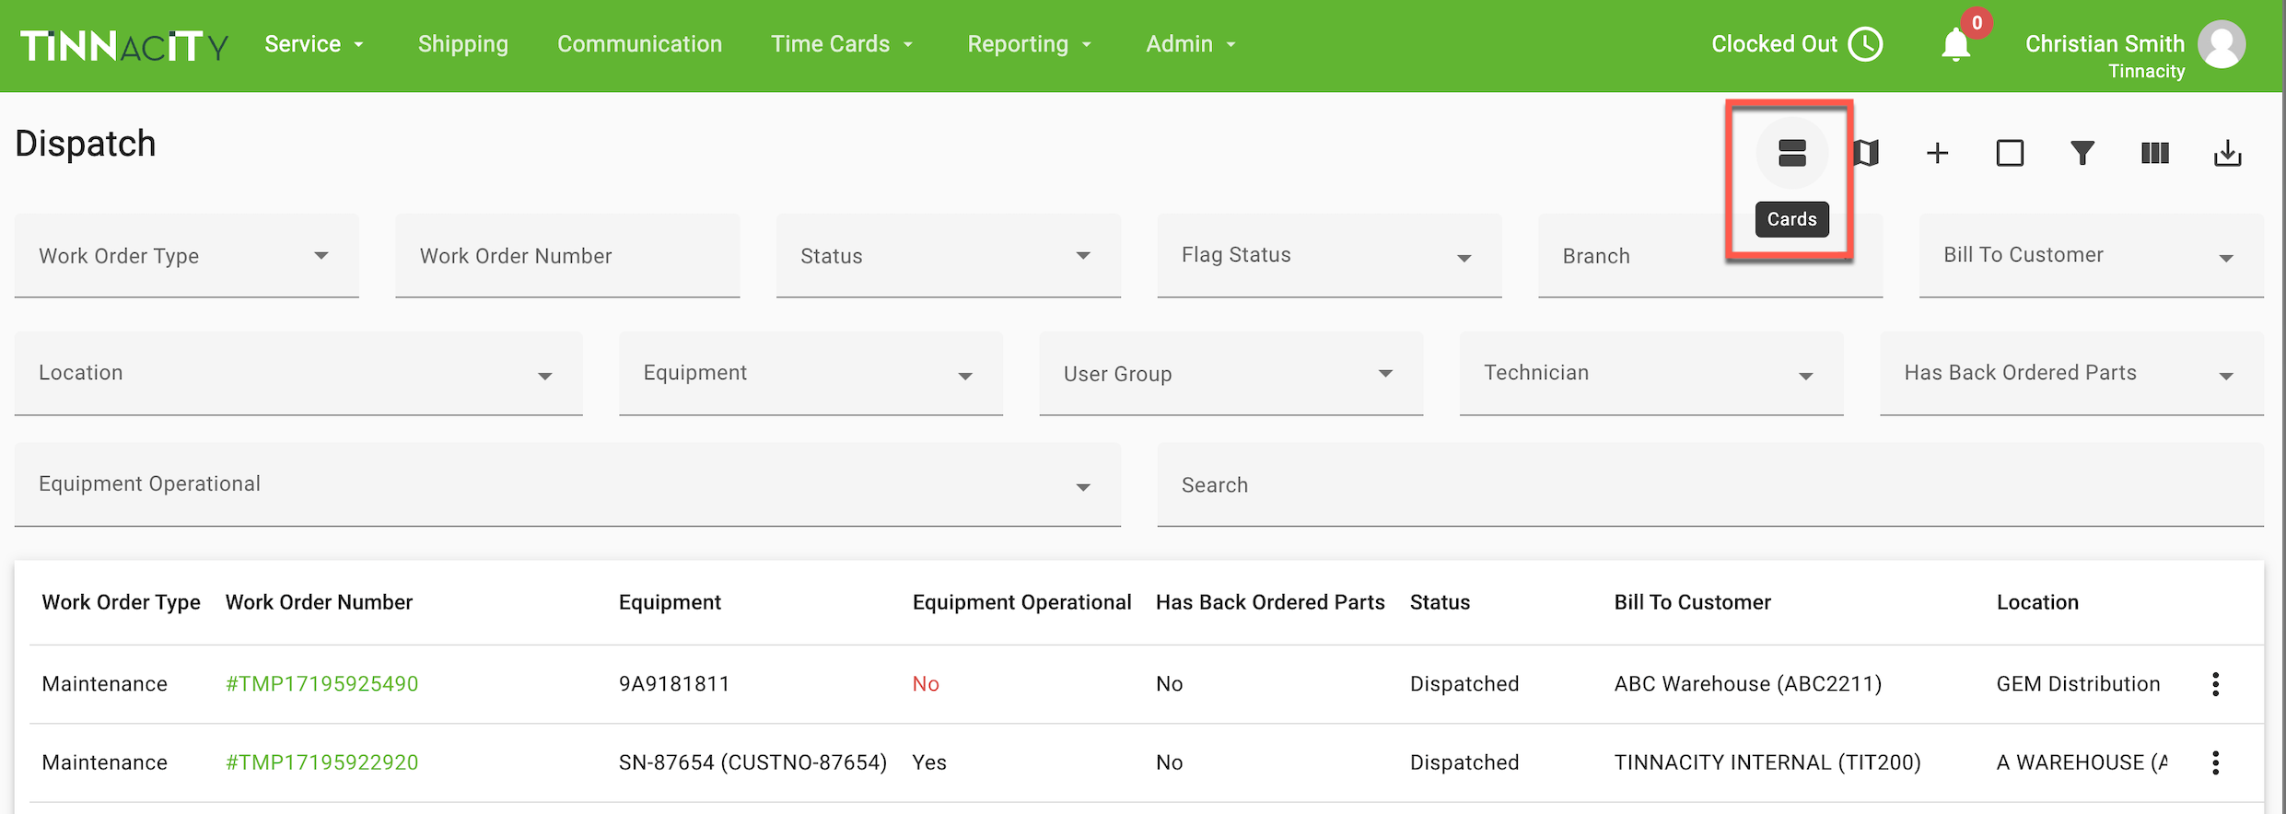Go to Shipping page
Screen dimensions: 2286x814
point(463,44)
